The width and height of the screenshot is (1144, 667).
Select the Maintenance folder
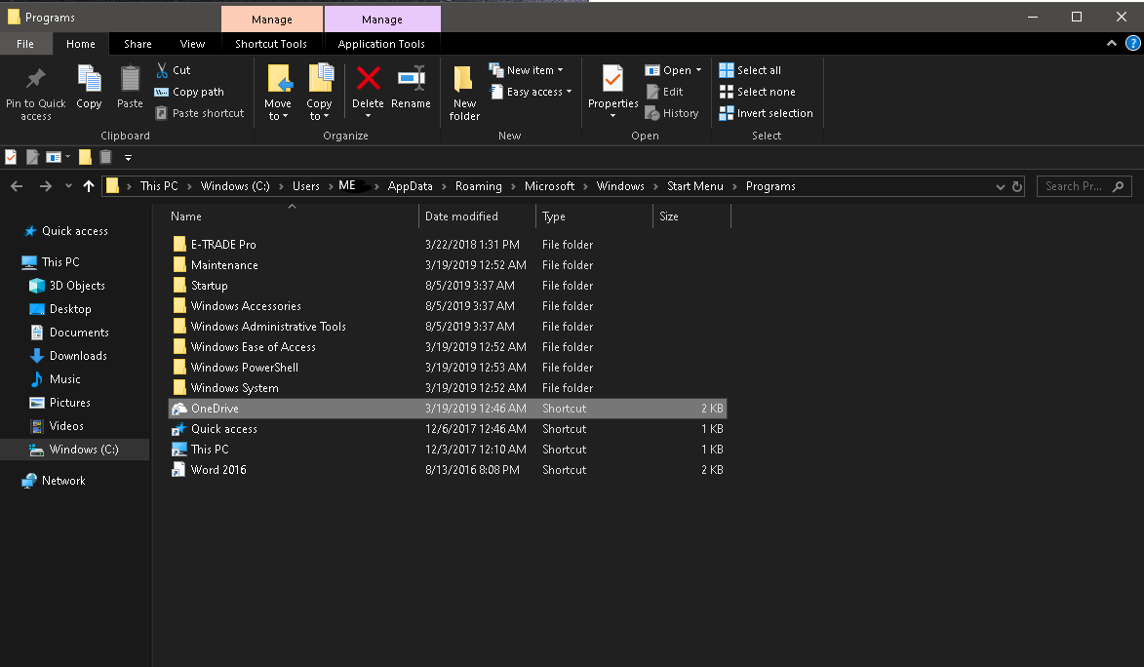tap(448, 265)
